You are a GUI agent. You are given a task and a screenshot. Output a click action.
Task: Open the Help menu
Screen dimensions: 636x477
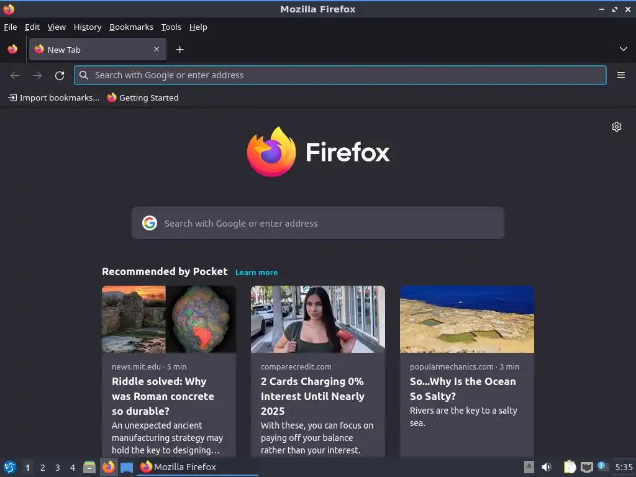pyautogui.click(x=198, y=27)
